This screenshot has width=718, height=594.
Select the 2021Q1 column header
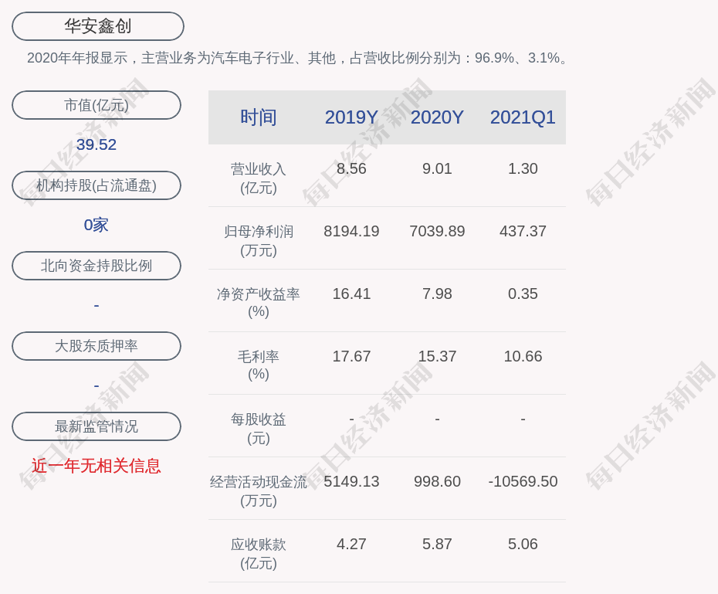[x=523, y=117]
